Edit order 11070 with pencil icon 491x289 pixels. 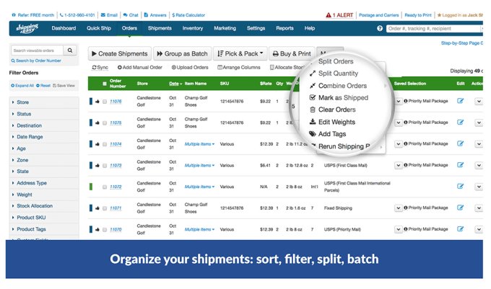tap(460, 229)
